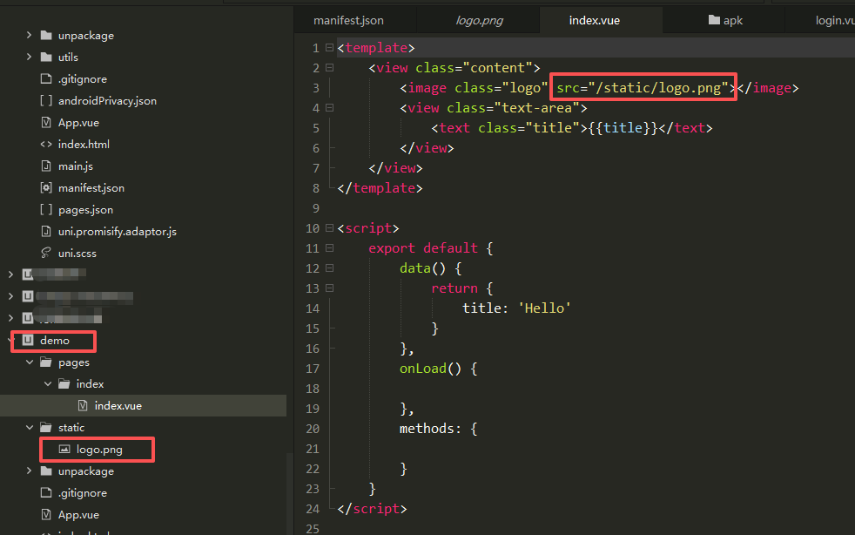The width and height of the screenshot is (855, 535).
Task: Click the image icon beside logo.png in tree
Action: [64, 450]
